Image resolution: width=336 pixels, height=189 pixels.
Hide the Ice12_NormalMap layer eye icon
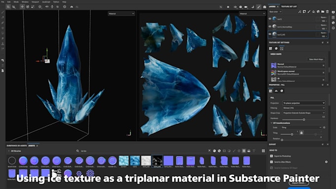click(270, 27)
